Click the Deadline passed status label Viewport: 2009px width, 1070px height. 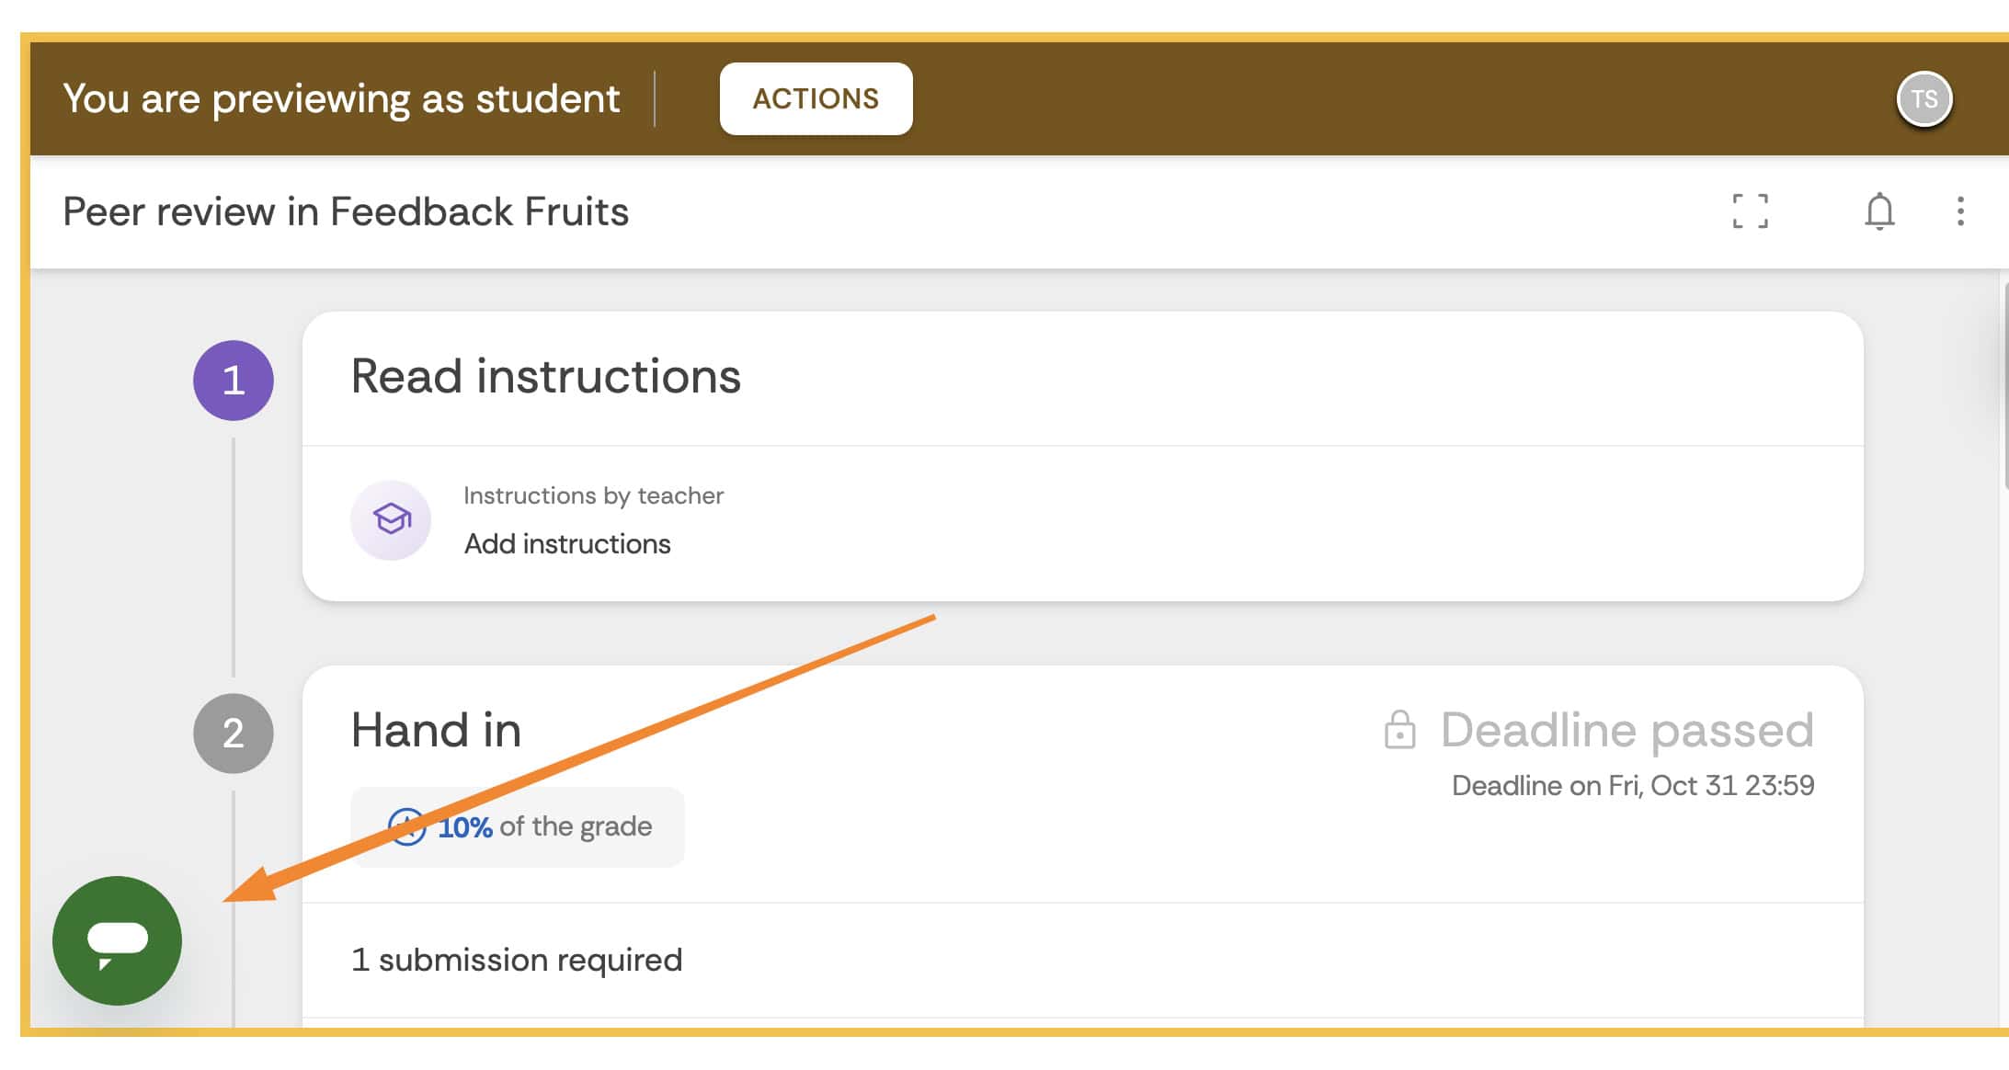click(1627, 731)
